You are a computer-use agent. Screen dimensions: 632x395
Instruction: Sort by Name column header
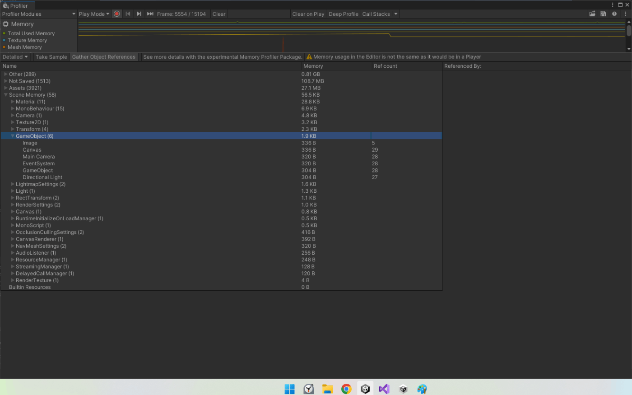point(151,66)
